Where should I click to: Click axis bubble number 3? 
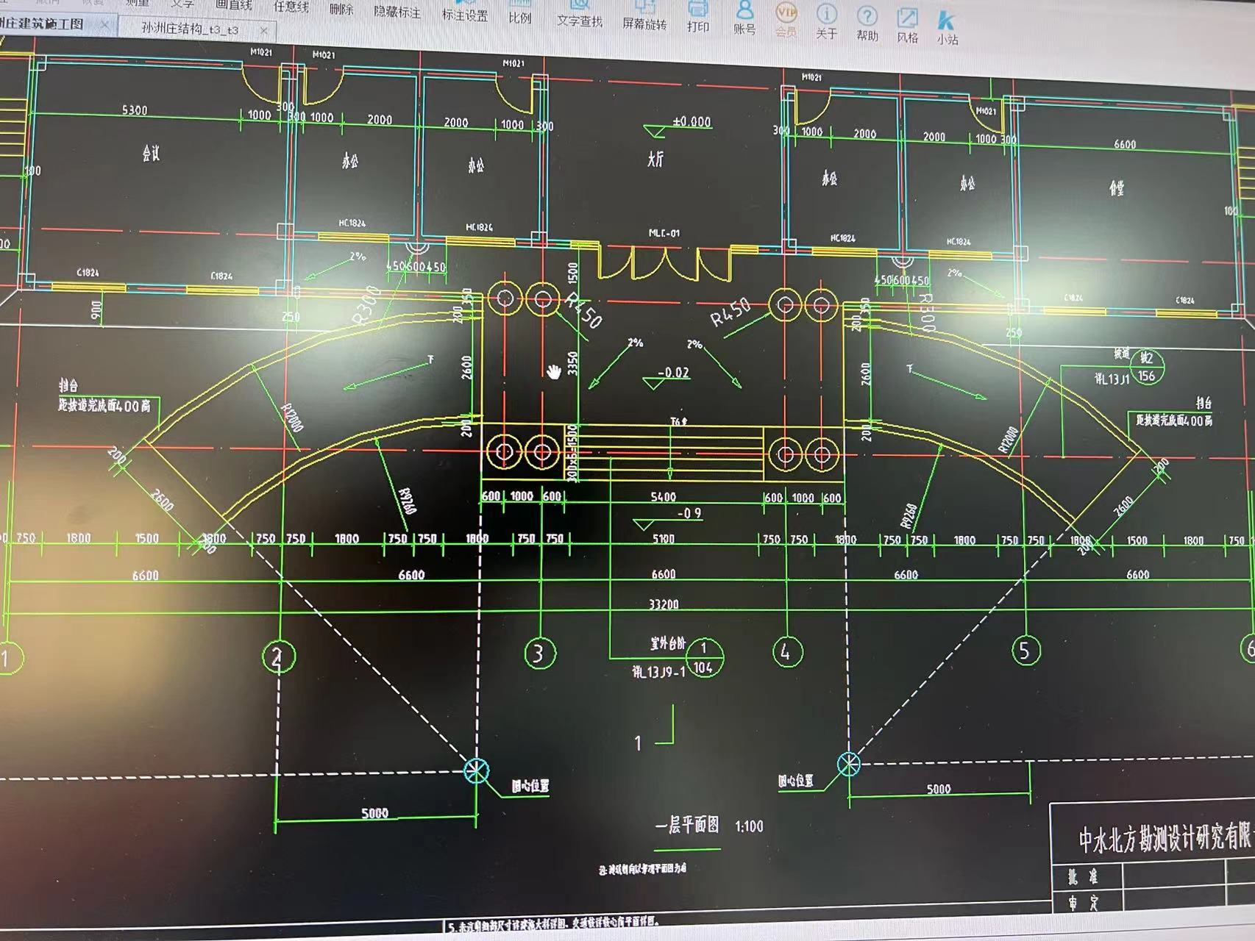538,653
